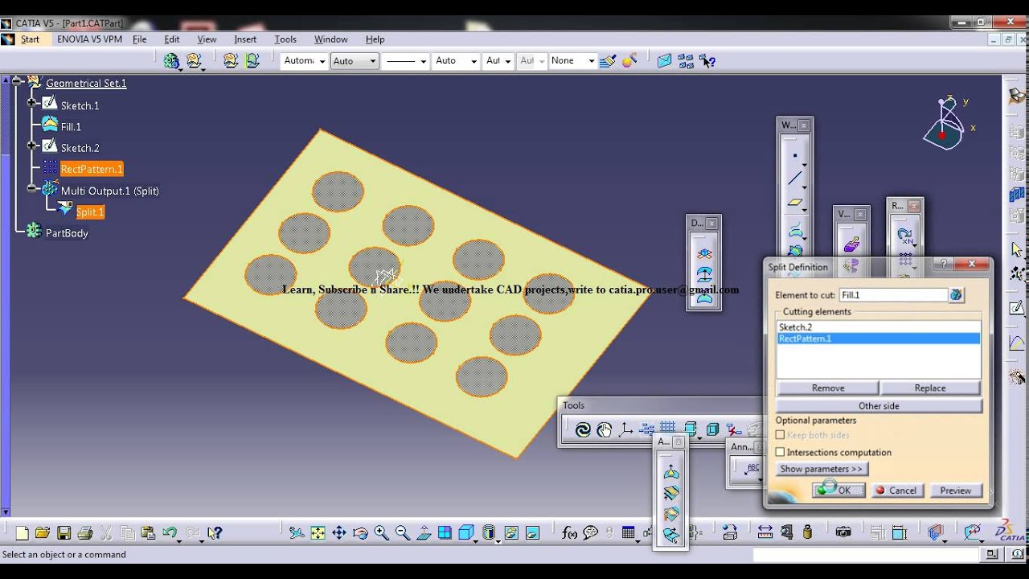Open the Insert menu
1029x579 pixels.
245,39
